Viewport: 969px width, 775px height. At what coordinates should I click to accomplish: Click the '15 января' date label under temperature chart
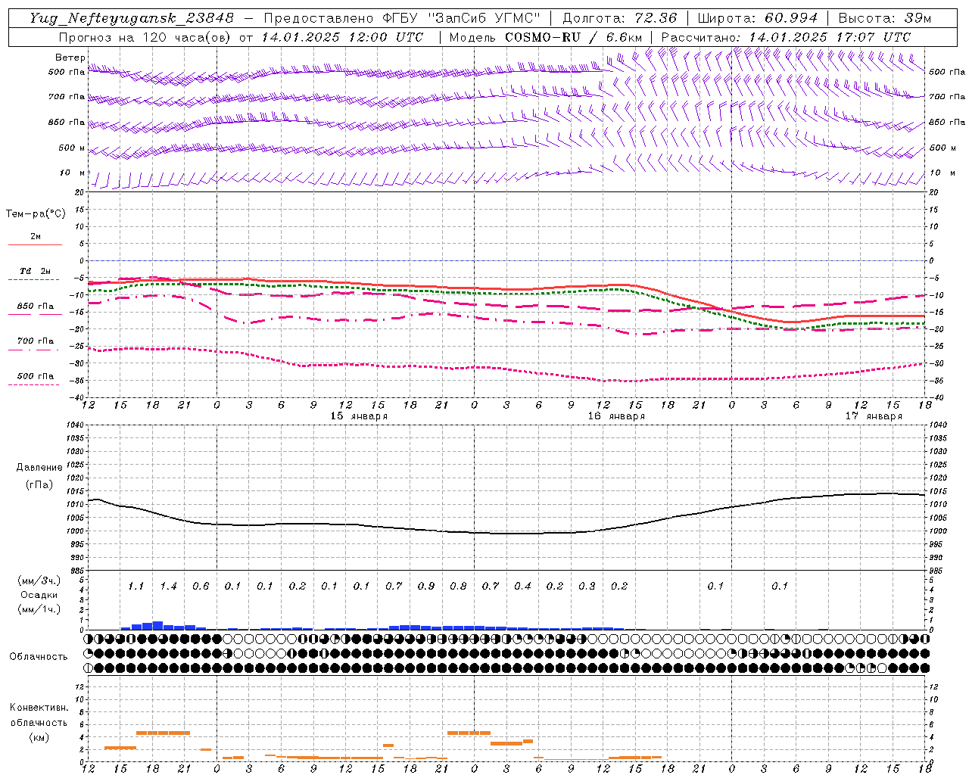click(x=359, y=416)
